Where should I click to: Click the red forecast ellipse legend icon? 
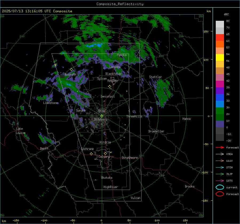(220, 194)
